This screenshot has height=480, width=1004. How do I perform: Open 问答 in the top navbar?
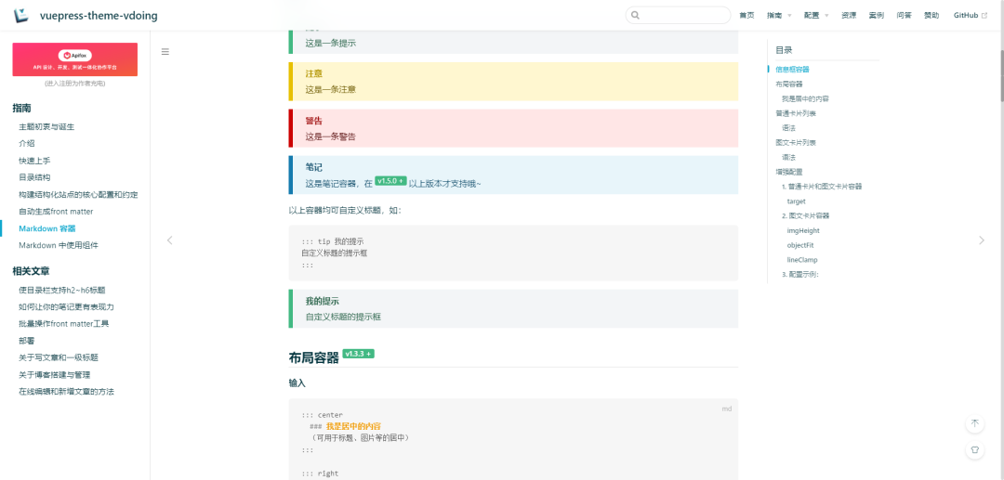click(x=905, y=16)
